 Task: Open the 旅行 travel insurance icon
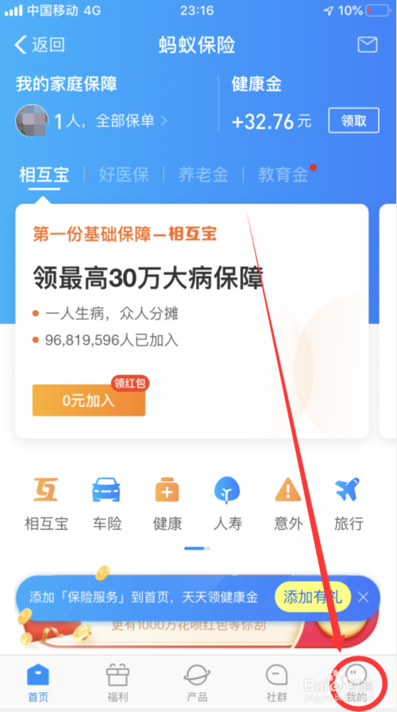(348, 489)
